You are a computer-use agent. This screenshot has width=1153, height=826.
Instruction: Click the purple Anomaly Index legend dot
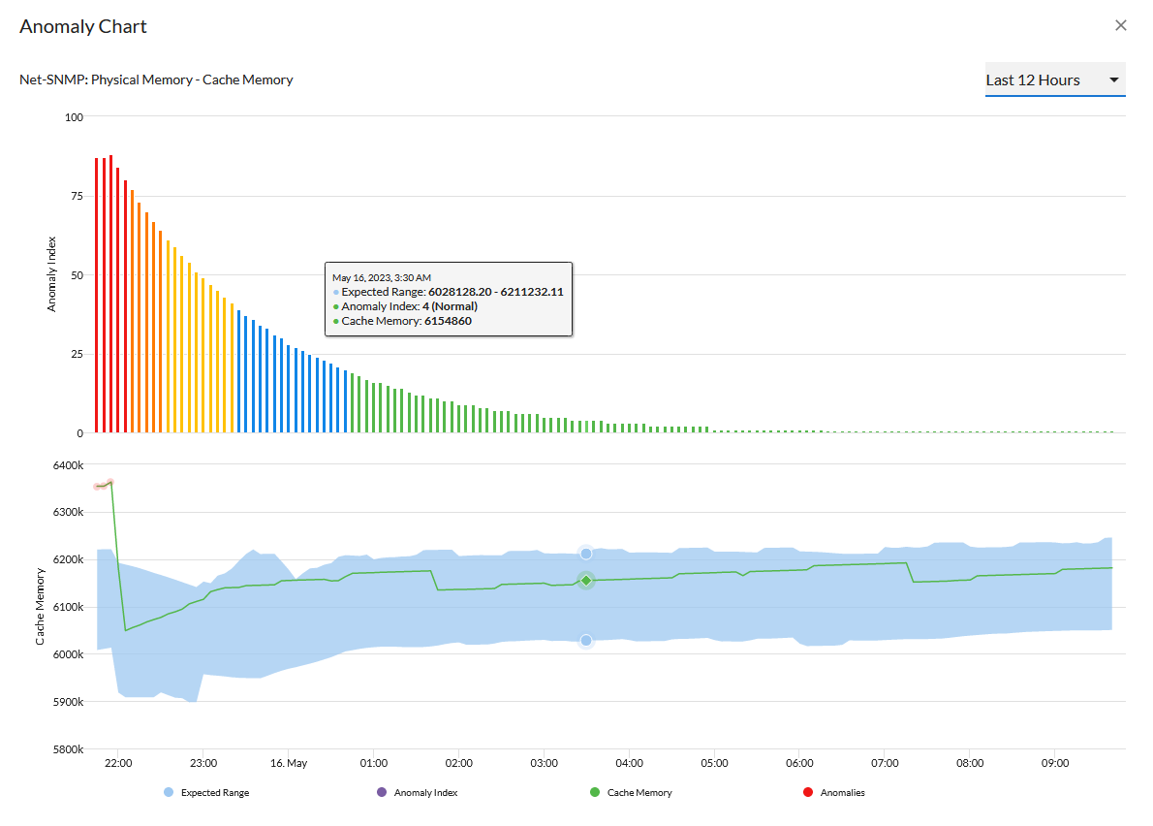pos(381,793)
